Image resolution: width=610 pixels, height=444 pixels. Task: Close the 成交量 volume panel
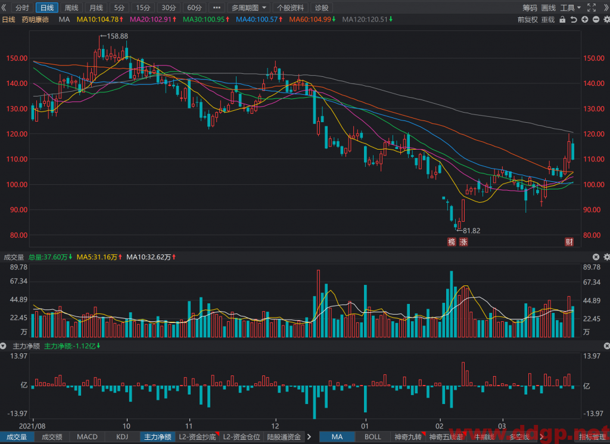pos(596,257)
